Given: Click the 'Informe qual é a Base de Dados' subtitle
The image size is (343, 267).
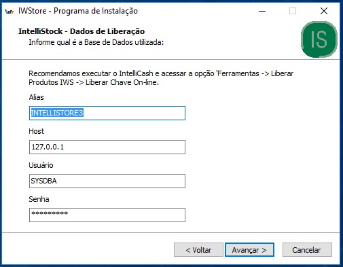Looking at the screenshot, I should pyautogui.click(x=96, y=42).
